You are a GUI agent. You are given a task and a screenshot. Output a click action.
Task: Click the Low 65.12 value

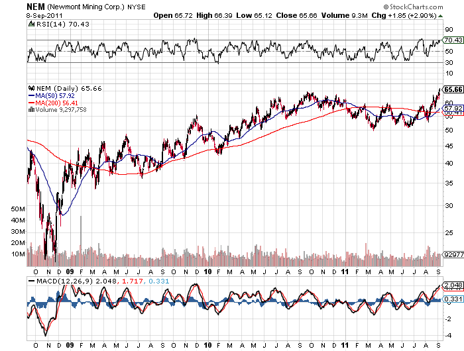tap(254, 15)
